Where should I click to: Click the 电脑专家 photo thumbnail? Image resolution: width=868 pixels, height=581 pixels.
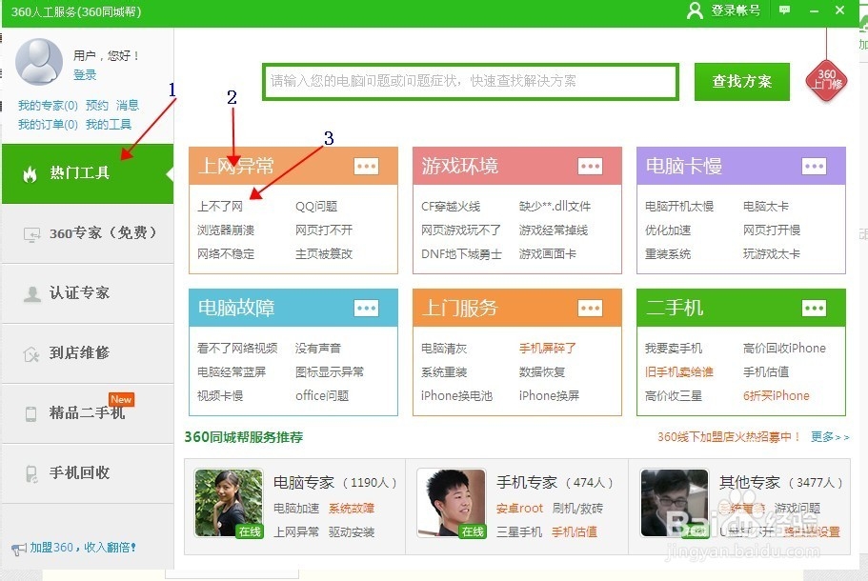229,503
